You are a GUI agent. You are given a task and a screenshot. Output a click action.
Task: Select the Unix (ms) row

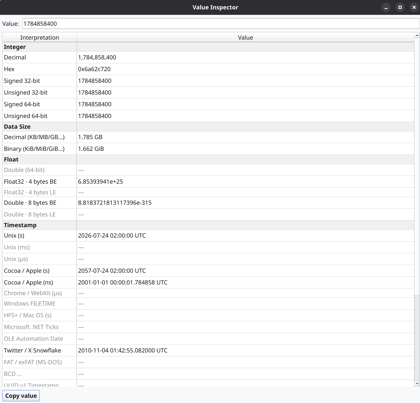208,247
